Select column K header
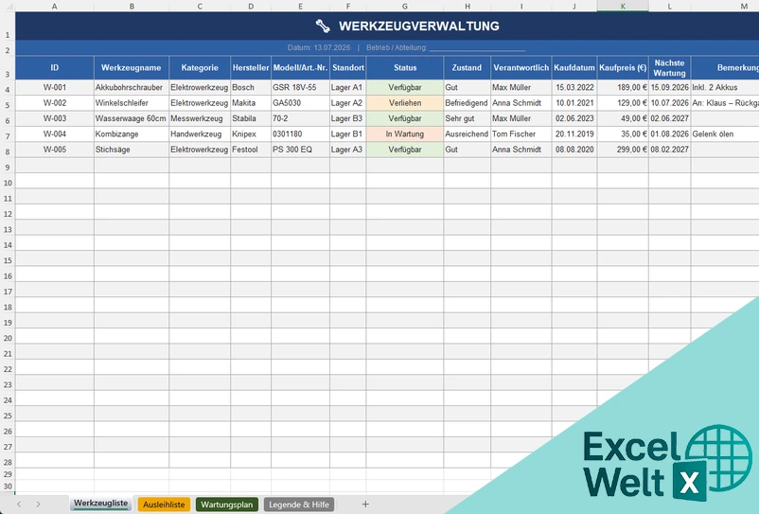 (x=623, y=6)
